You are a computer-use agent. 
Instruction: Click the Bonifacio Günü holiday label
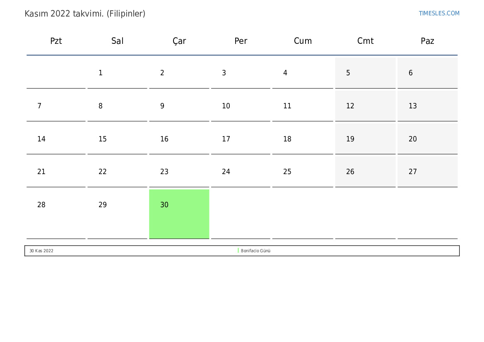pyautogui.click(x=255, y=251)
